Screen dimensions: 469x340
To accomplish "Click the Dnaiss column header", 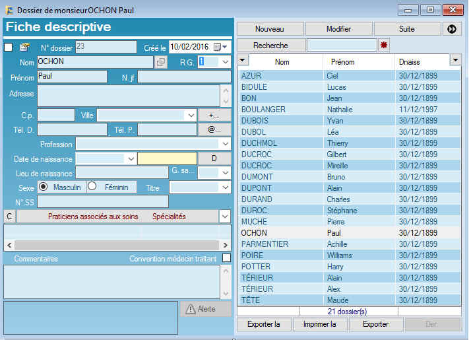I will coord(409,62).
